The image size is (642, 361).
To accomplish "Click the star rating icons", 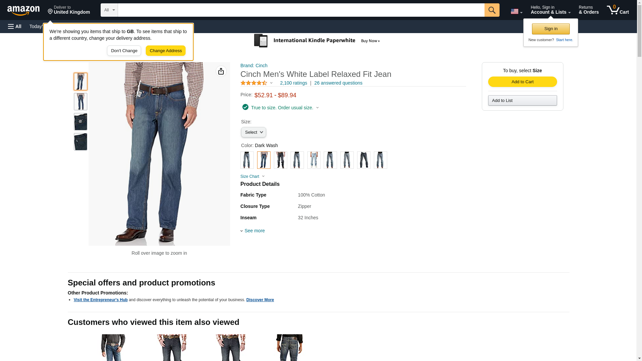I will 254,83.
